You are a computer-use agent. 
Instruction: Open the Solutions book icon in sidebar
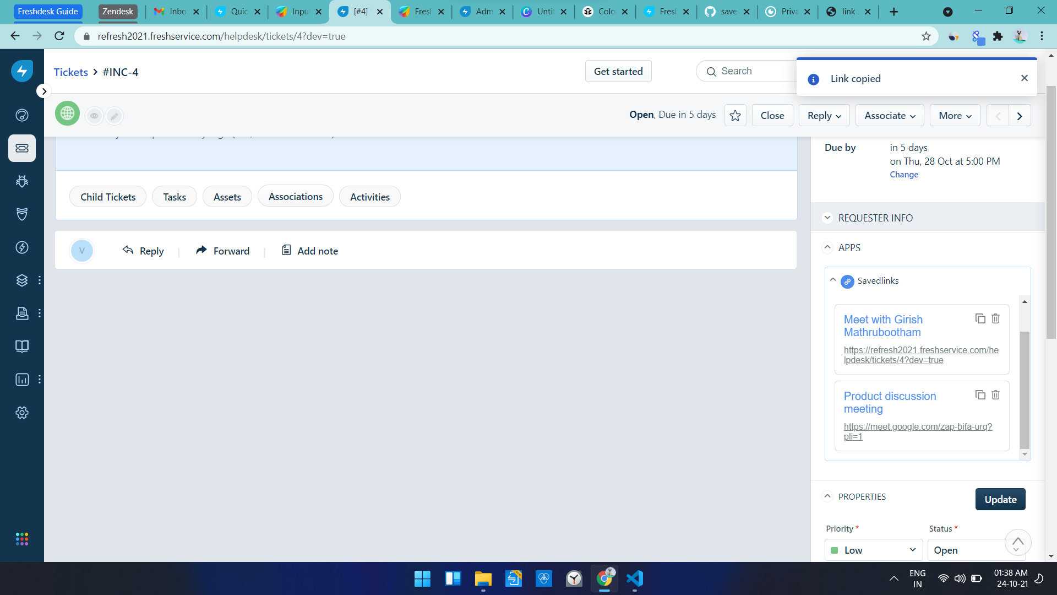coord(22,346)
